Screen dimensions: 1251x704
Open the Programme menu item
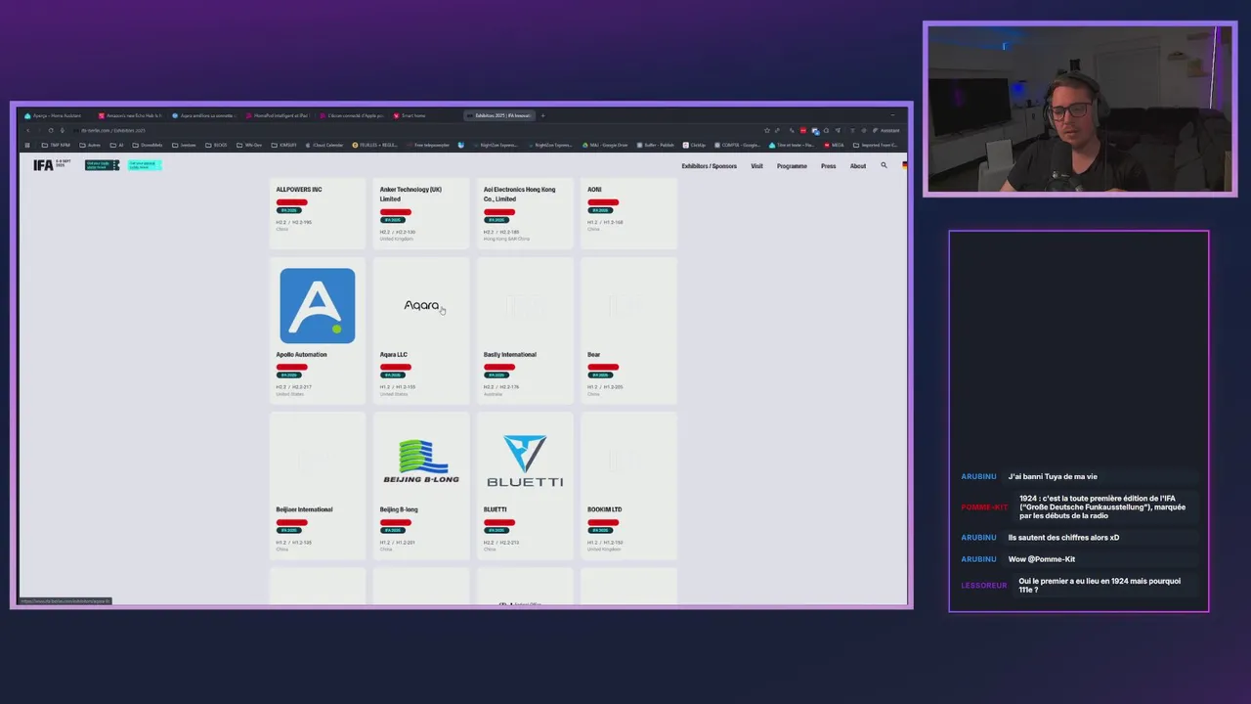[792, 166]
